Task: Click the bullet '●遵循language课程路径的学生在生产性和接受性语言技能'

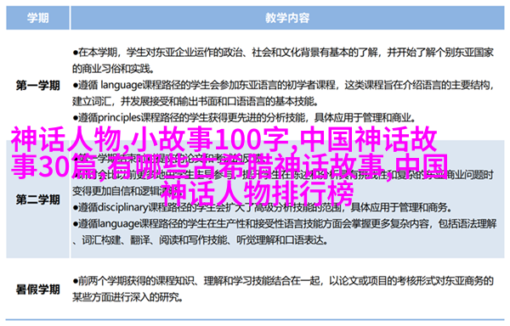Action: [284, 223]
